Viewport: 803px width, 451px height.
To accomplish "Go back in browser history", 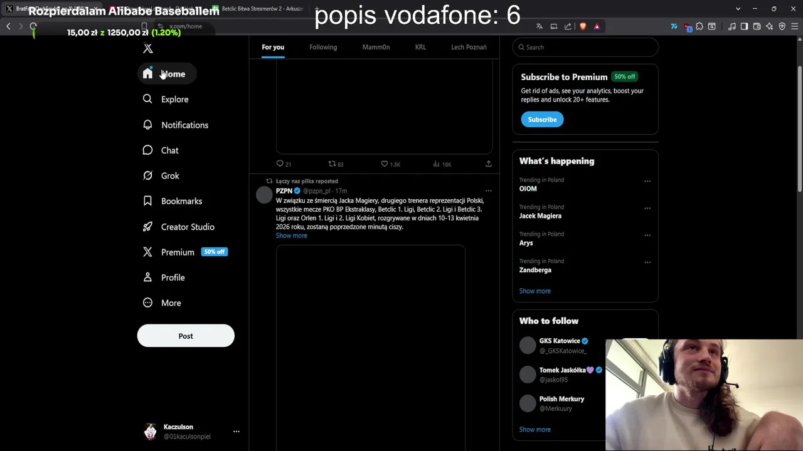I will (8, 26).
